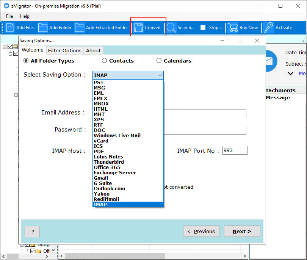Choose Rediffmail from the list
The width and height of the screenshot is (307, 260).
tap(128, 199)
